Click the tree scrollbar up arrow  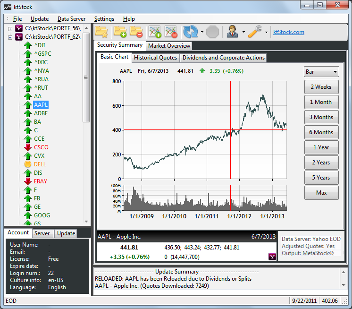(x=86, y=28)
